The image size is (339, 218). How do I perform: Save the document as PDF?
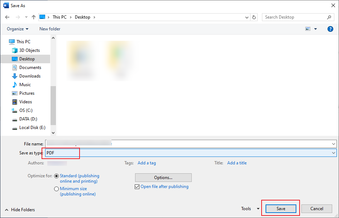point(281,208)
